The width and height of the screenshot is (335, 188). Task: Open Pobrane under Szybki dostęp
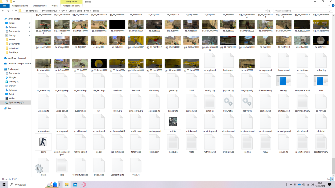(x=13, y=27)
